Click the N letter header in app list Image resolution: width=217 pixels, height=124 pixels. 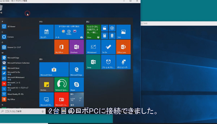tap(2, 105)
